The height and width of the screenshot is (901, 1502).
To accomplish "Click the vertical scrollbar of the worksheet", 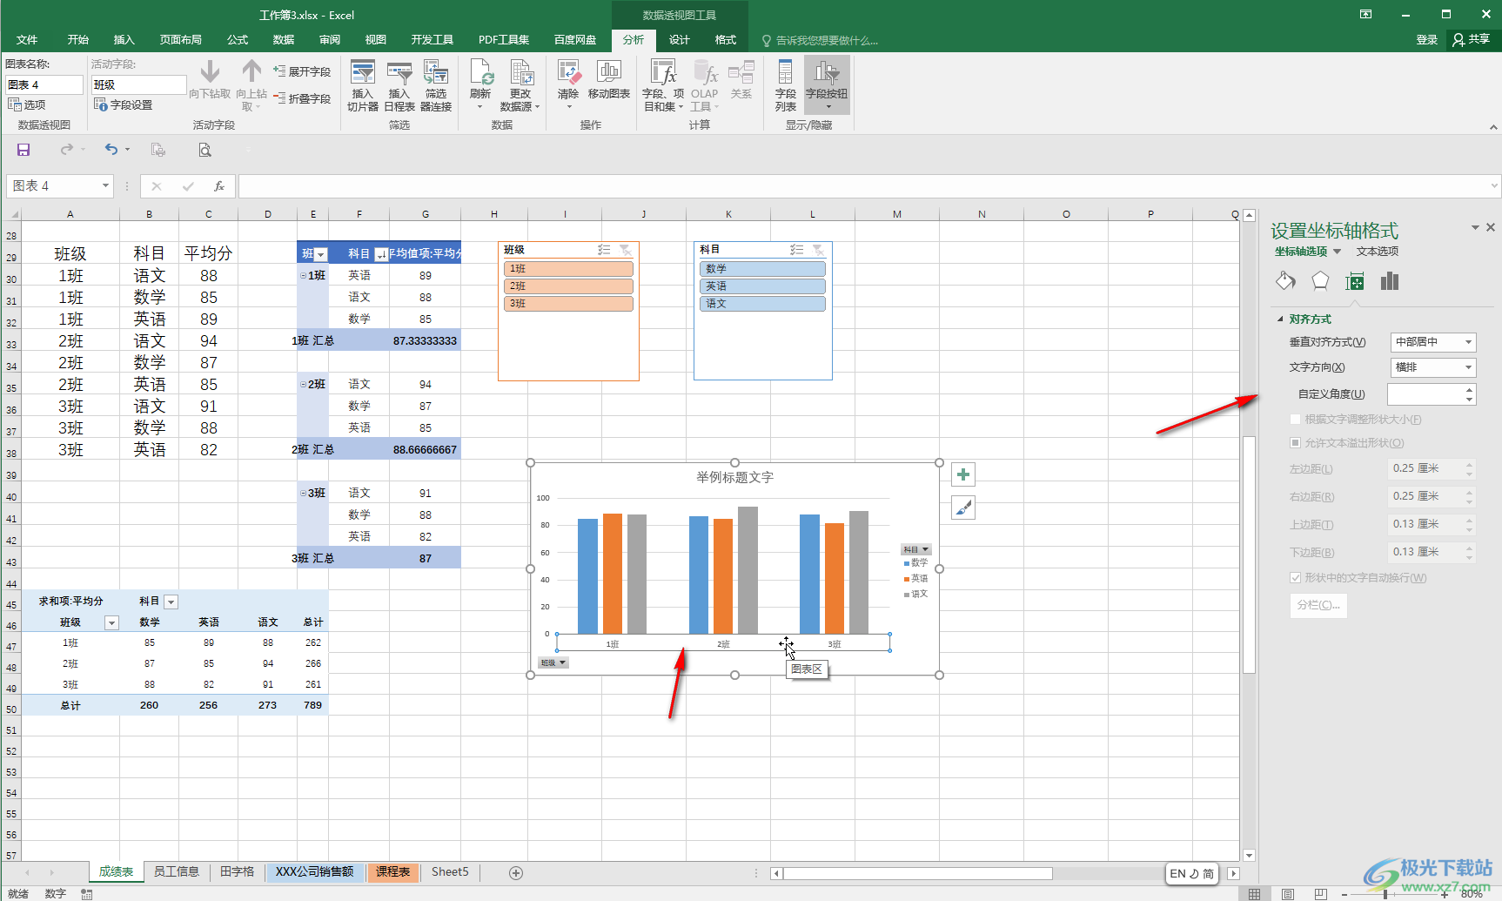I will [x=1250, y=555].
